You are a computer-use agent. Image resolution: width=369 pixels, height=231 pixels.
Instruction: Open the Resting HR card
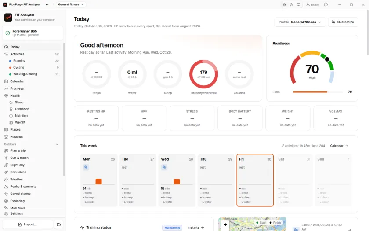pyautogui.click(x=96, y=118)
